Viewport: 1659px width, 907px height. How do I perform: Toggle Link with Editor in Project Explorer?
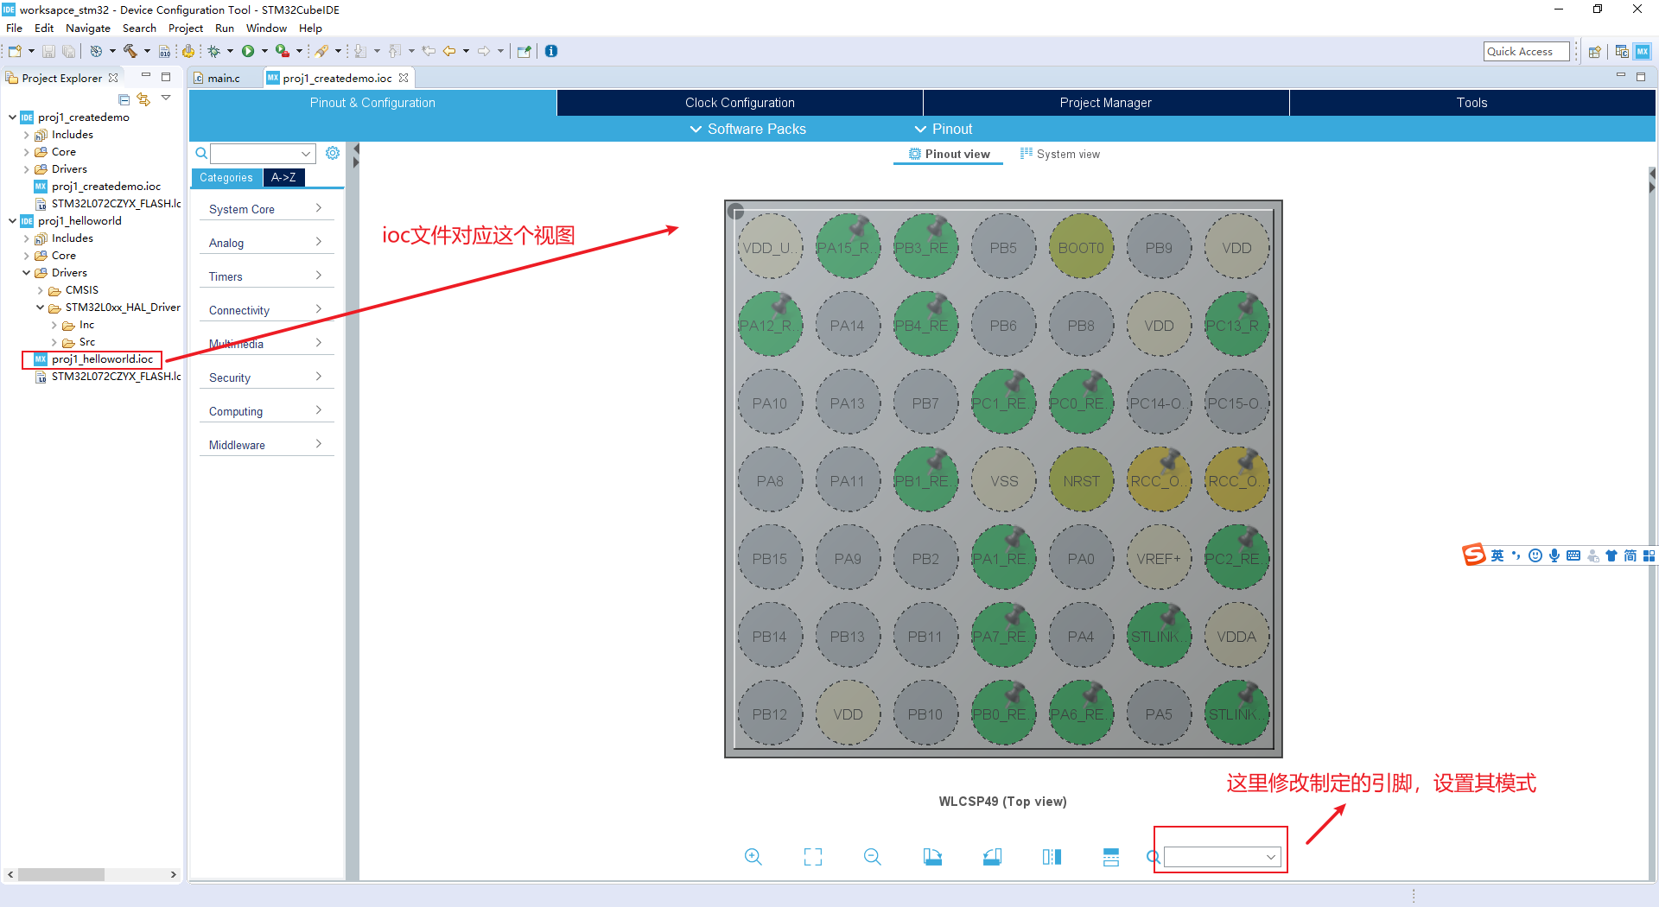tap(143, 99)
